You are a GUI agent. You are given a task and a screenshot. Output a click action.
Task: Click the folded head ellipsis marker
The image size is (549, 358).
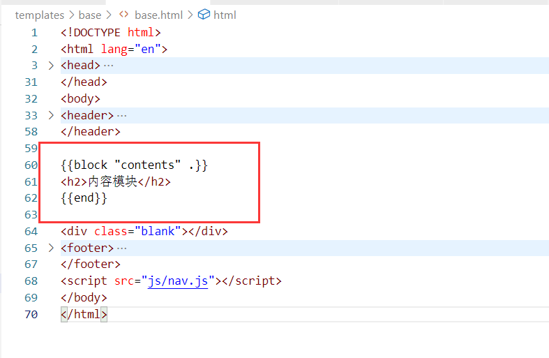[x=109, y=66]
